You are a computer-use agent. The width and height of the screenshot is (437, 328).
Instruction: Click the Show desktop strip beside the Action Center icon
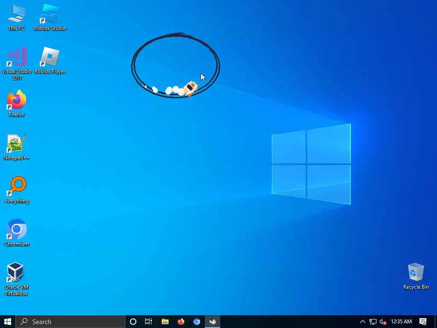coord(436,322)
